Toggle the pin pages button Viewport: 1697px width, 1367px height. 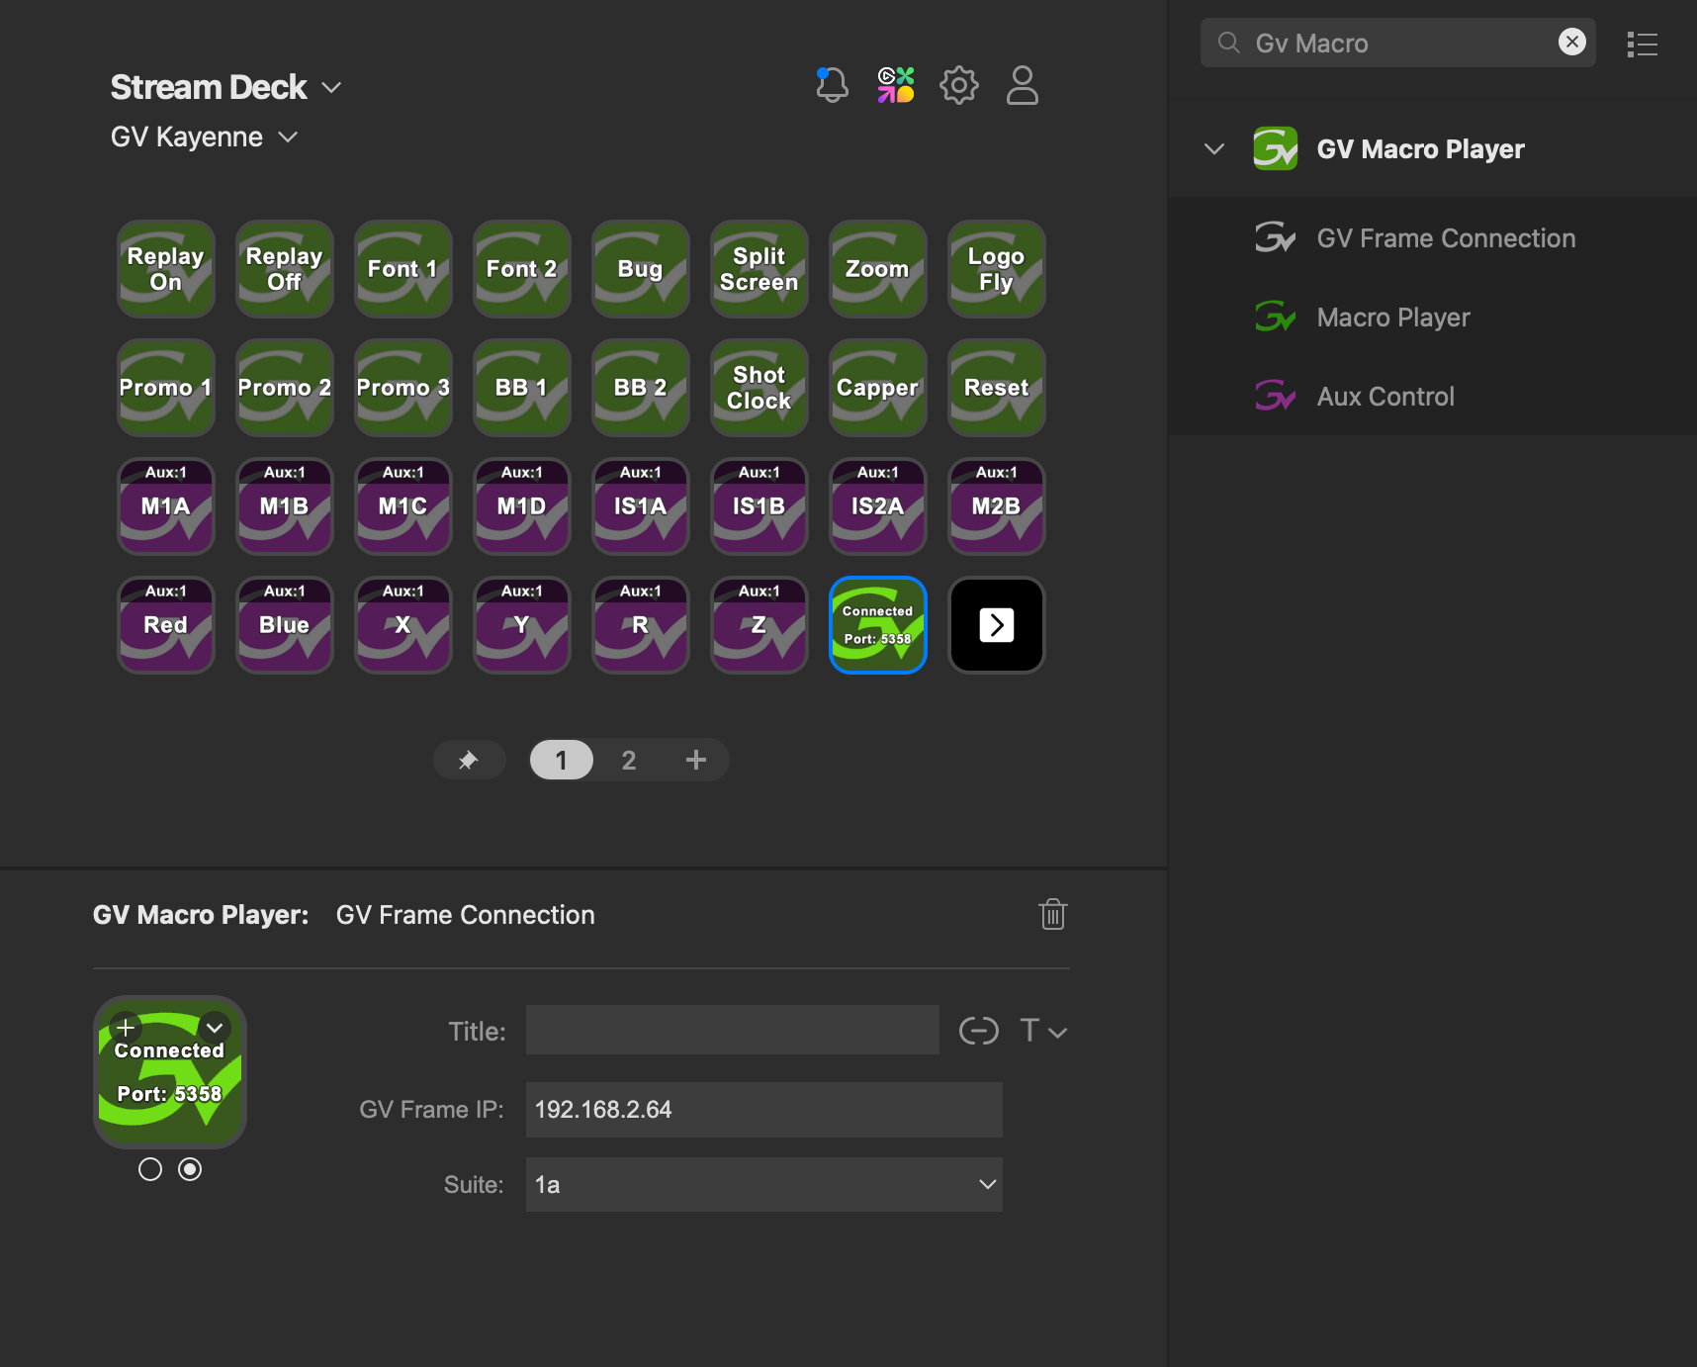(x=469, y=760)
